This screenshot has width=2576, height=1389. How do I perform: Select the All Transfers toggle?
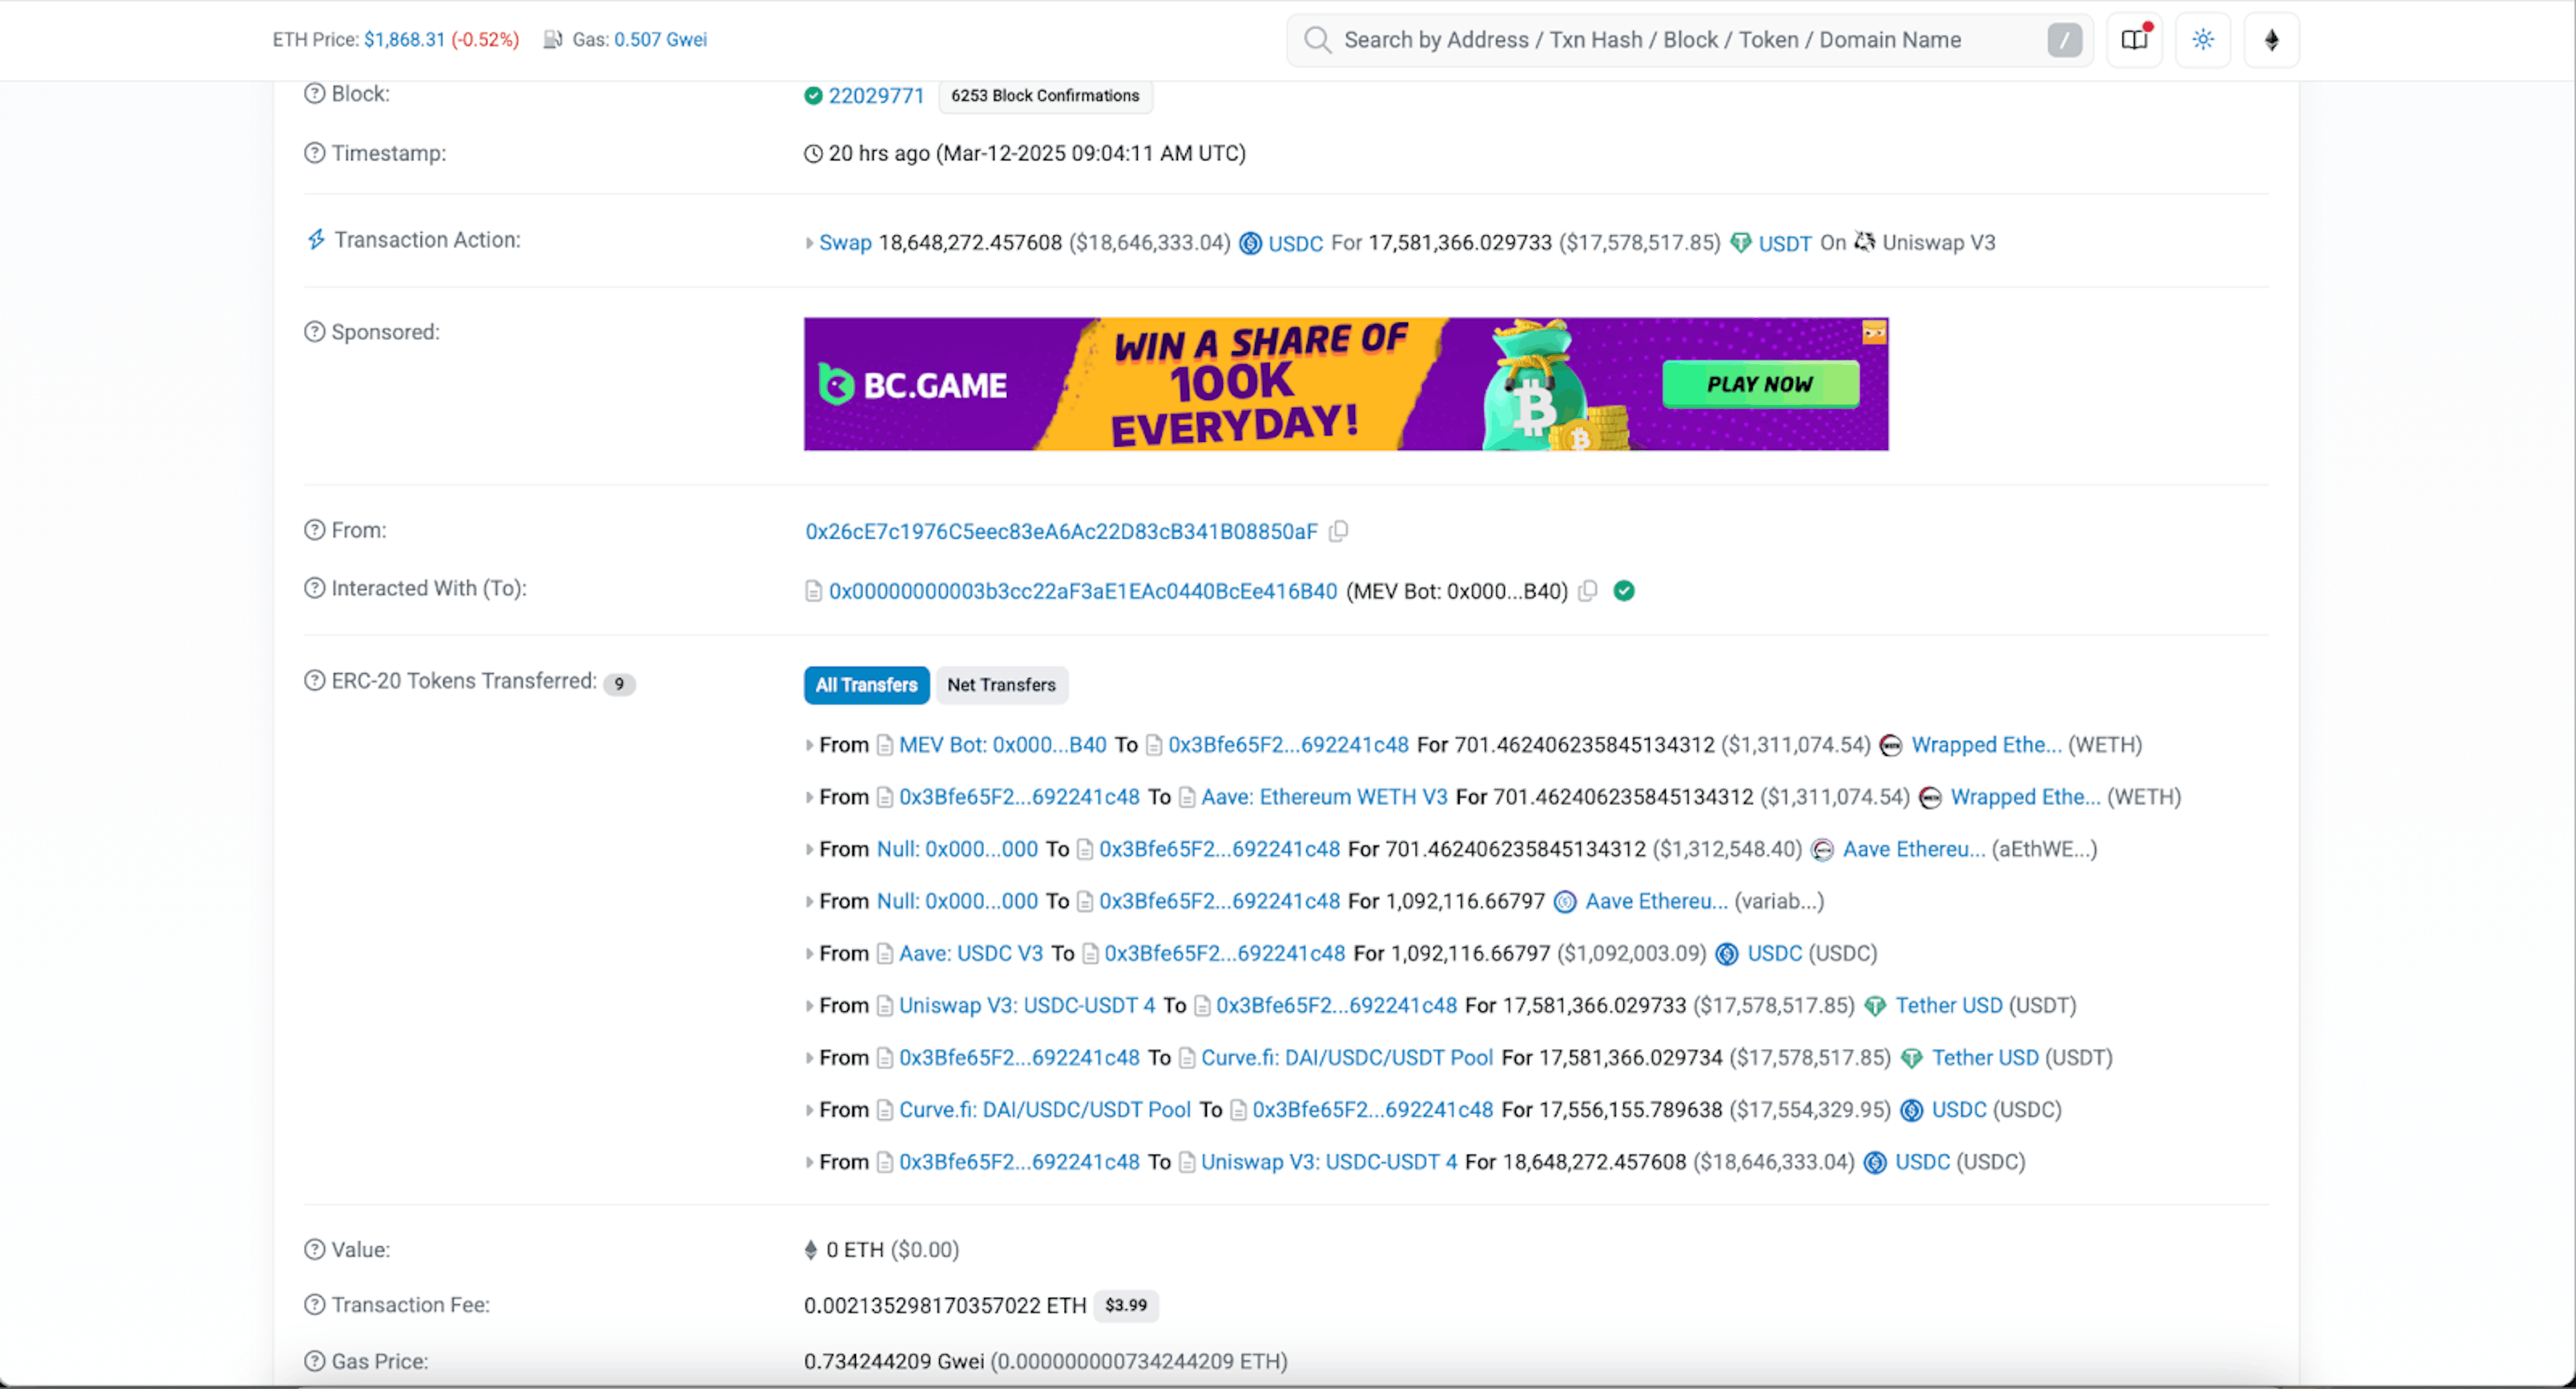tap(866, 685)
